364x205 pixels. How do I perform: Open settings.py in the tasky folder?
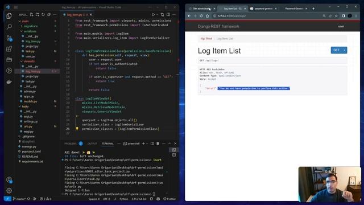pos(30,121)
